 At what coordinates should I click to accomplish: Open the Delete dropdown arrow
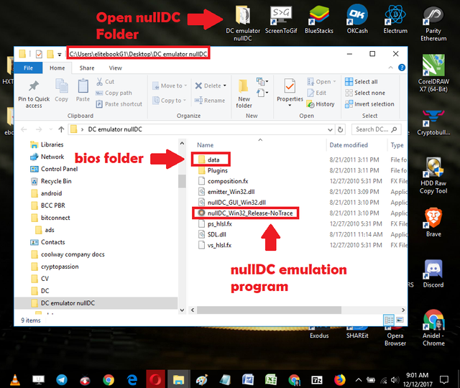(225, 86)
